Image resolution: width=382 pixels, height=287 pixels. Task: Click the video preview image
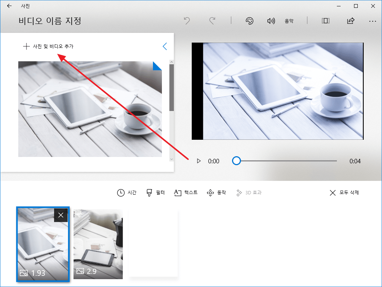(x=278, y=91)
